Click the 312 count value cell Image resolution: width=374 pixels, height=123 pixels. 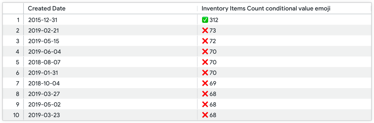[214, 20]
